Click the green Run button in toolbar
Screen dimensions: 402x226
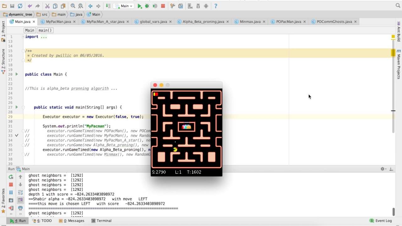click(x=140, y=6)
